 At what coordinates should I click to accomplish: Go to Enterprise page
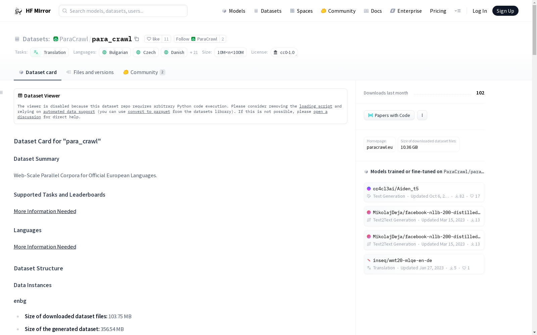point(406,11)
